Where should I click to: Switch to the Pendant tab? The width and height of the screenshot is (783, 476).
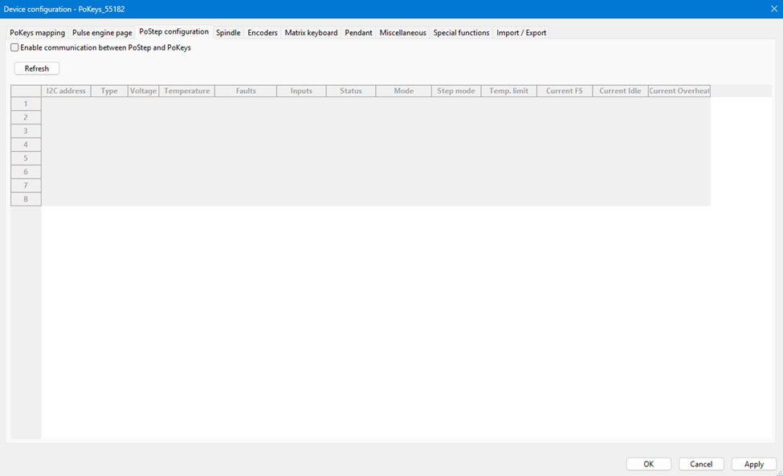click(x=358, y=33)
